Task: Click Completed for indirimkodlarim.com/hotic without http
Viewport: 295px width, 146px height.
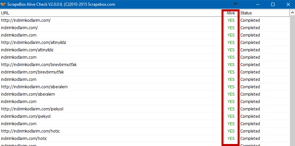Action: click(250, 139)
